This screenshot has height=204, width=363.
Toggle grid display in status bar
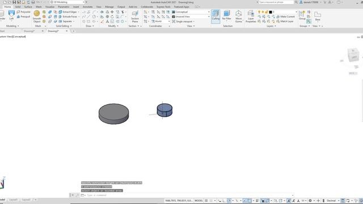[x=206, y=201]
